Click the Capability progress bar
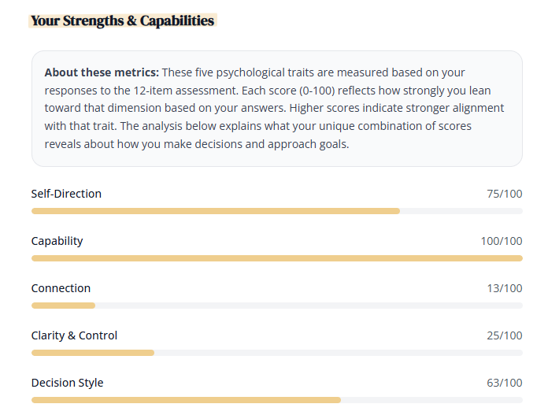Image resolution: width=559 pixels, height=415 pixels. pyautogui.click(x=276, y=258)
